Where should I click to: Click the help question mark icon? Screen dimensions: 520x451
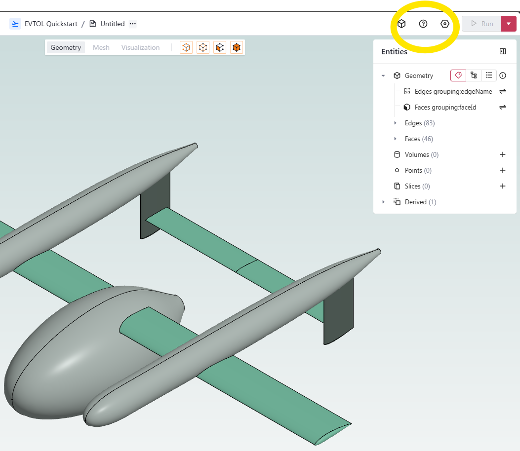423,24
